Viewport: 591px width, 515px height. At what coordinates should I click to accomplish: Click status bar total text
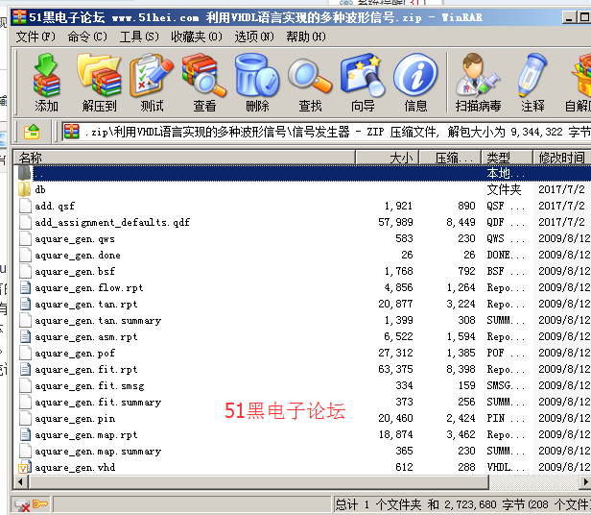(x=462, y=504)
